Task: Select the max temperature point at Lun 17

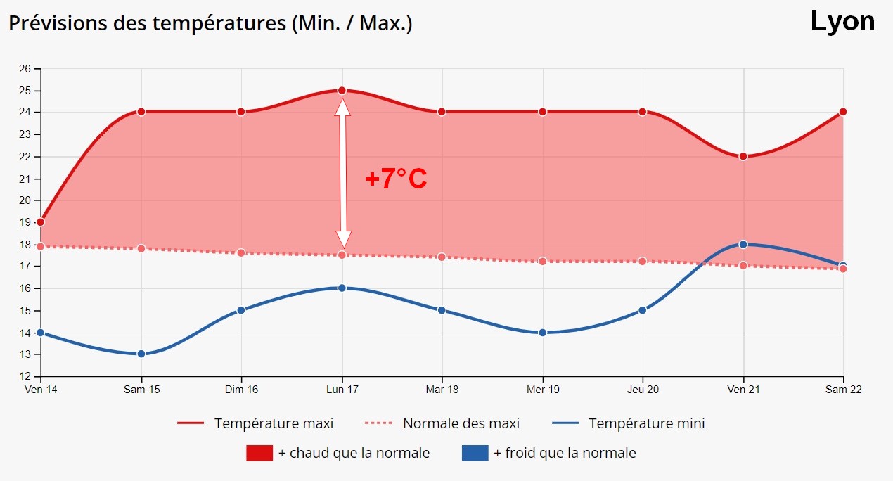Action: tap(342, 90)
